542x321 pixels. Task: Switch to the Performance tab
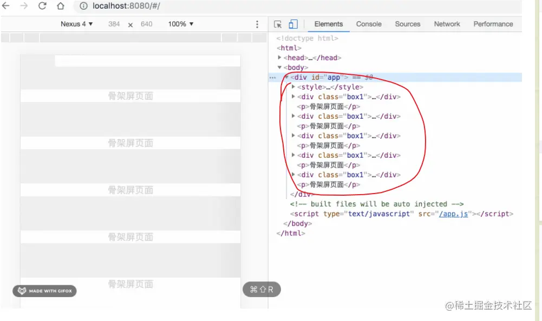click(493, 24)
